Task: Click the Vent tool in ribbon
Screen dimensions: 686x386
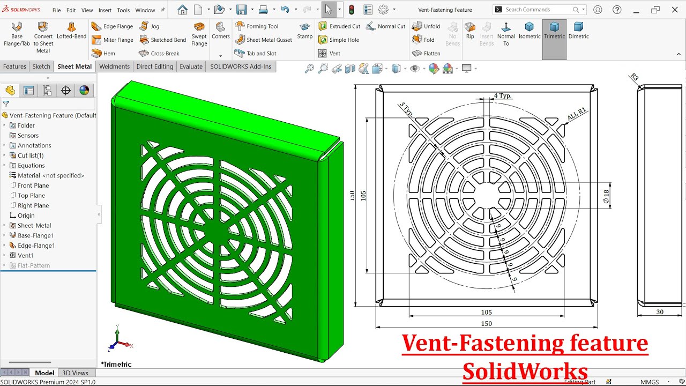Action: (330, 53)
